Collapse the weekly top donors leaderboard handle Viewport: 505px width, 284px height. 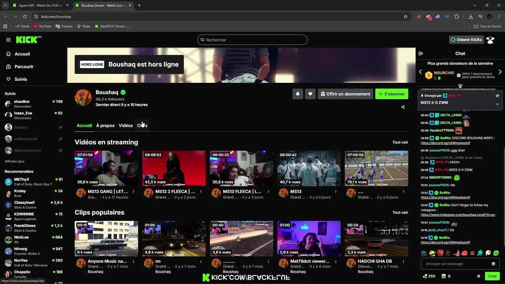(460, 86)
